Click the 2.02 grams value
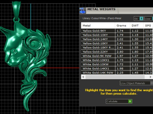The width and height of the screenshot is (153, 114). pos(120,39)
